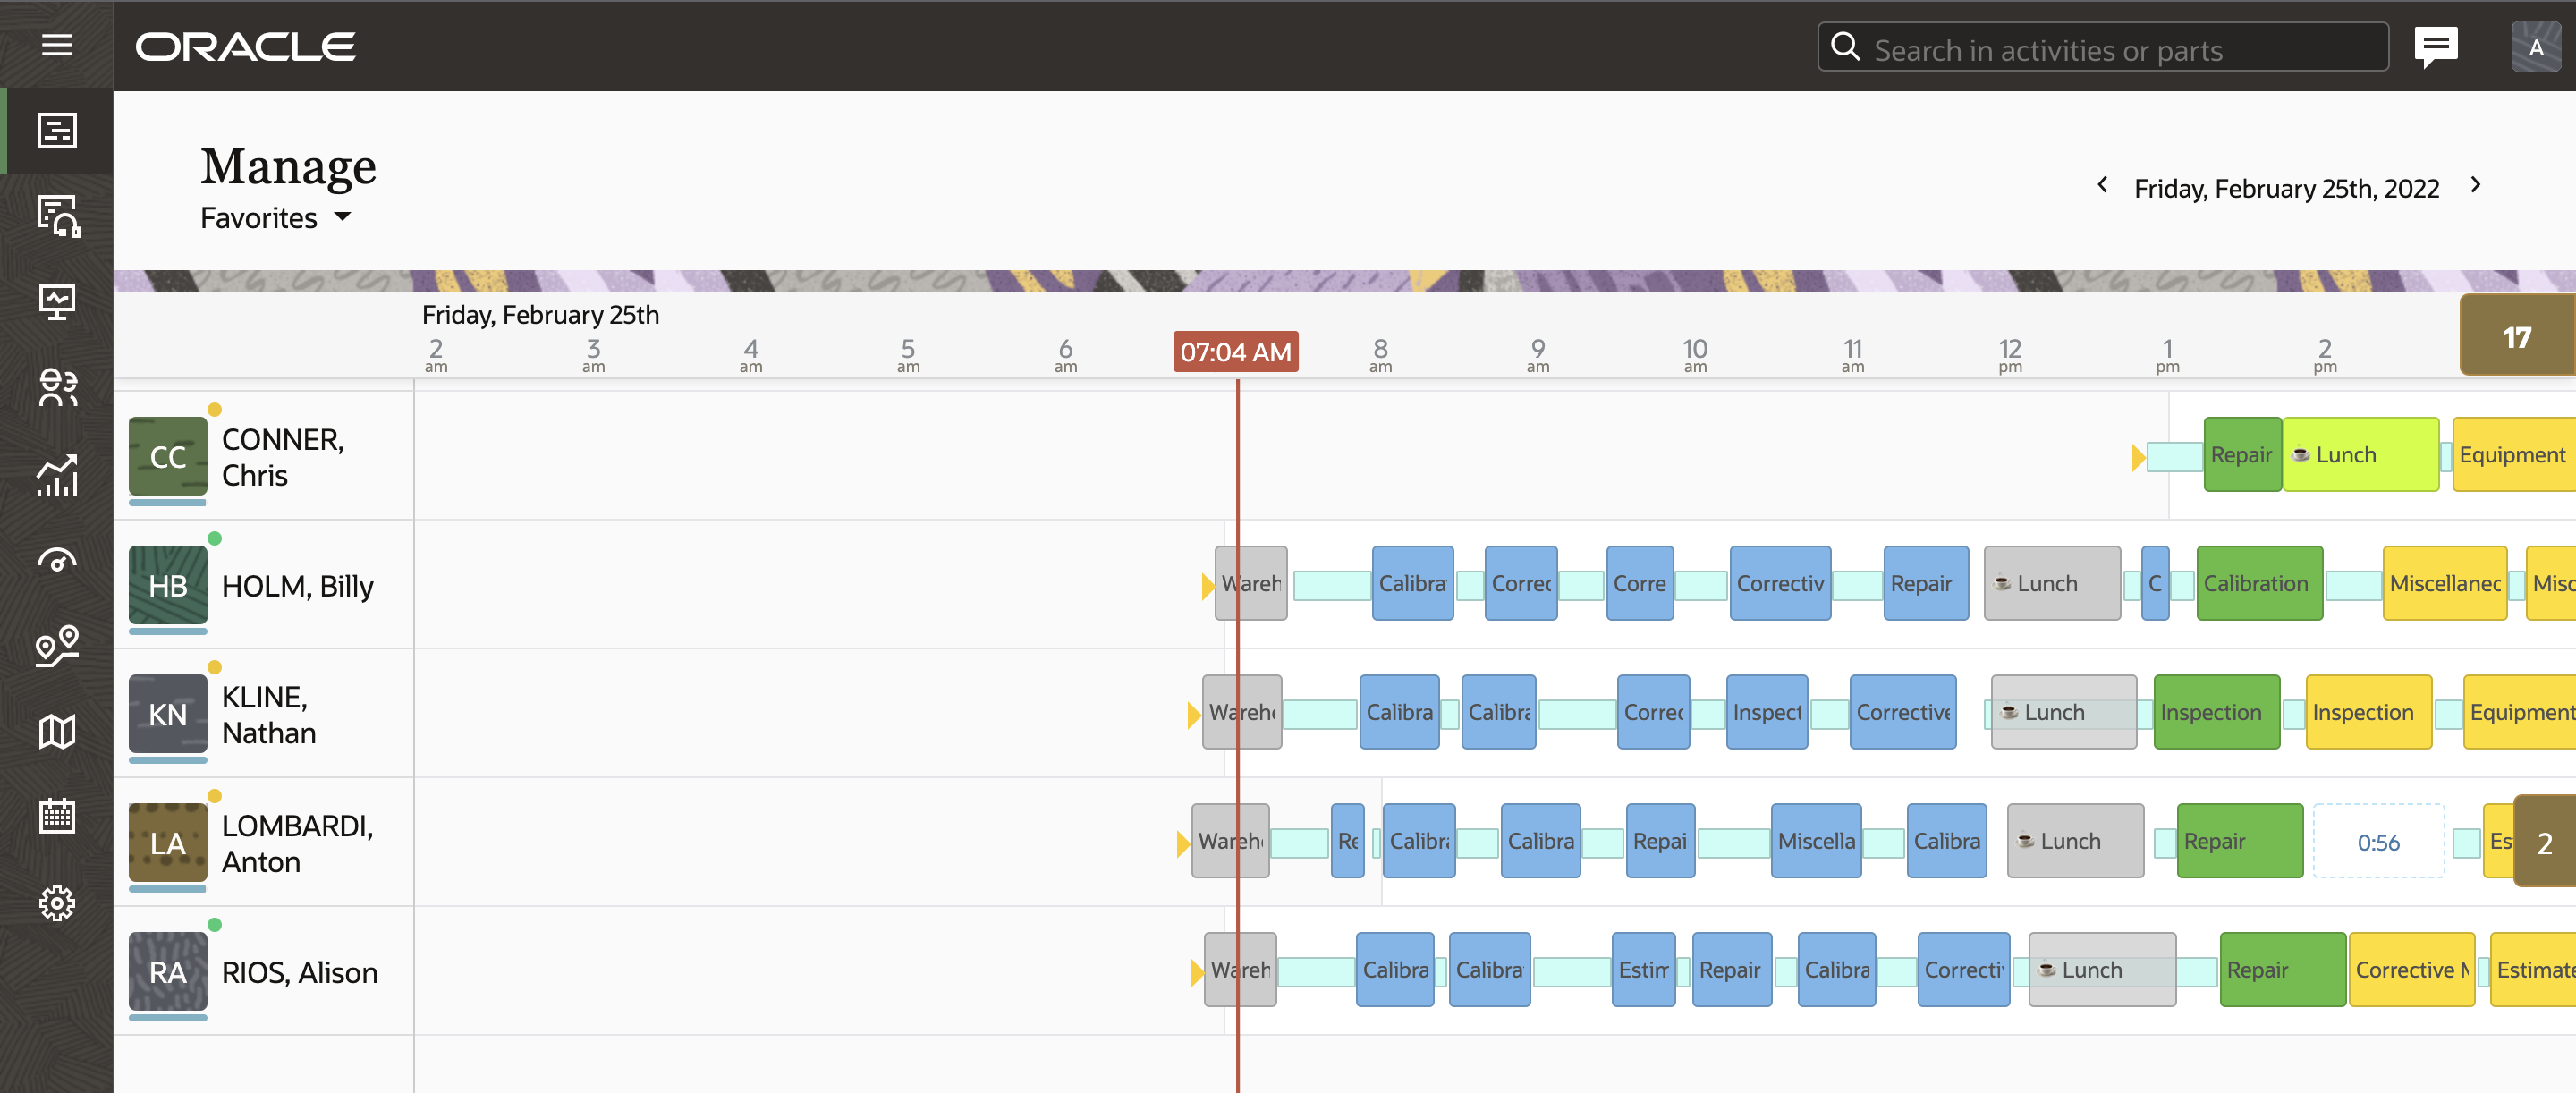The image size is (2576, 1093).
Task: Expand the Favorites dropdown
Action: point(276,217)
